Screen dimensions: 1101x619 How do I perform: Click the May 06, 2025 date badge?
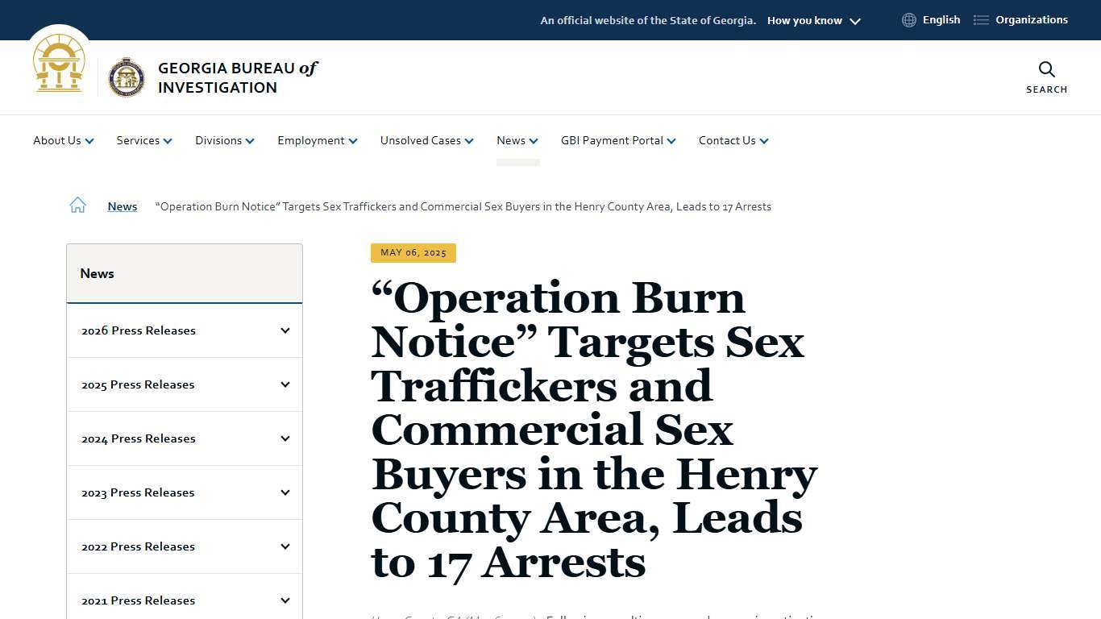pyautogui.click(x=413, y=252)
